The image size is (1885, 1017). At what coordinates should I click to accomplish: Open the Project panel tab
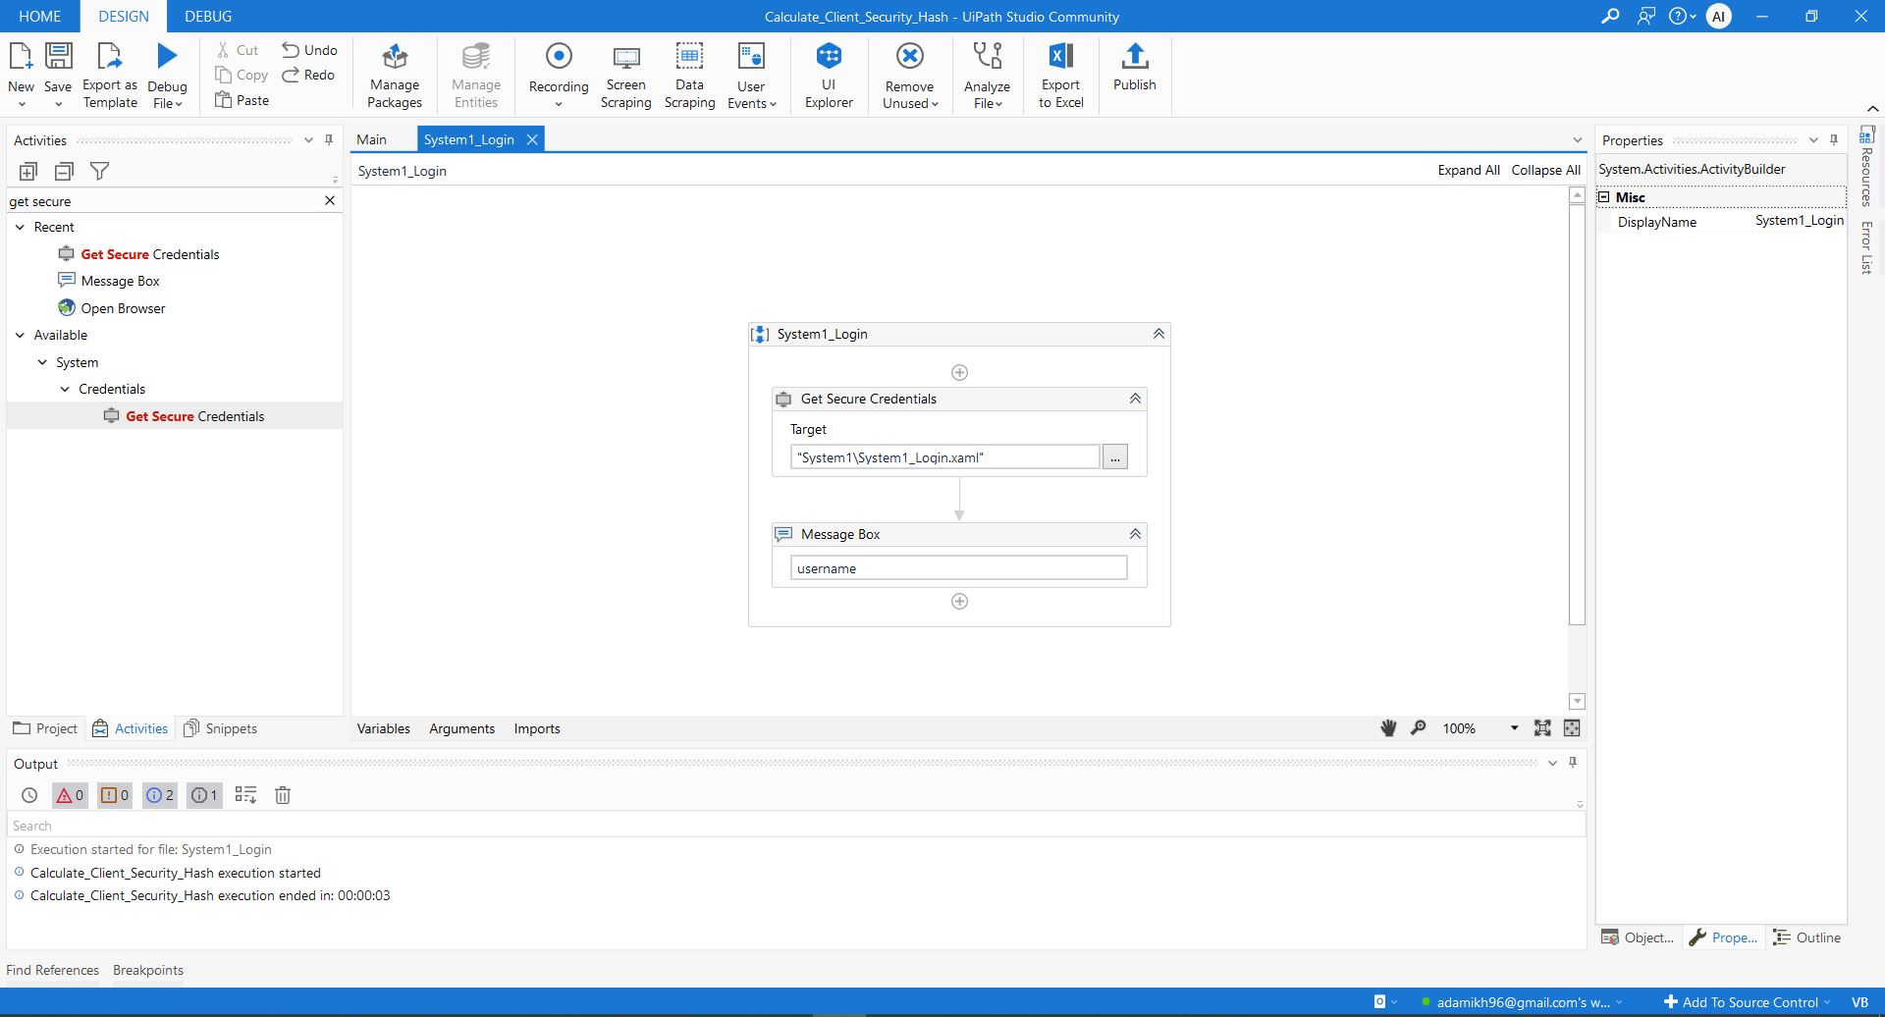click(x=45, y=728)
